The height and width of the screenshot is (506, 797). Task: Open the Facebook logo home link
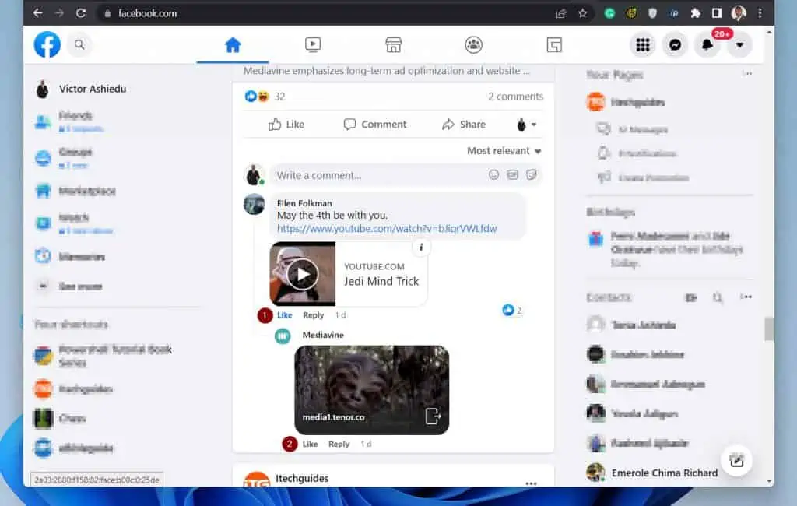[47, 44]
